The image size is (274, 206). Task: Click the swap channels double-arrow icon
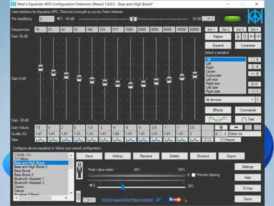(x=254, y=84)
